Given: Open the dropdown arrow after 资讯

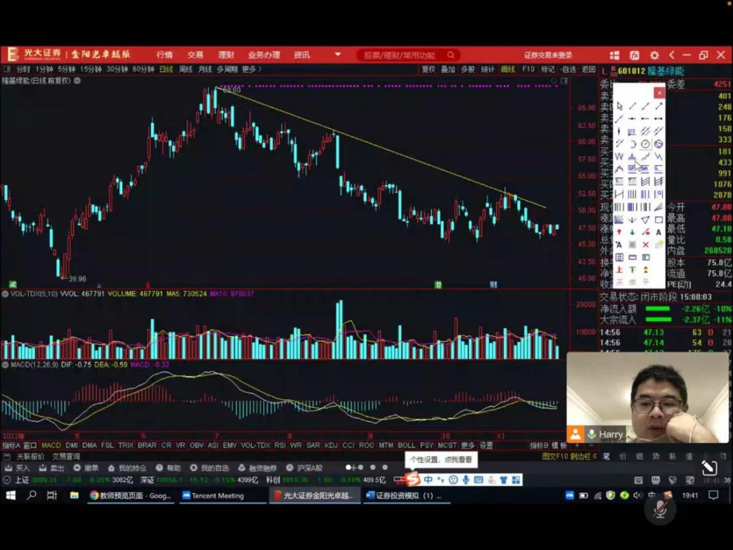Looking at the screenshot, I should point(337,55).
